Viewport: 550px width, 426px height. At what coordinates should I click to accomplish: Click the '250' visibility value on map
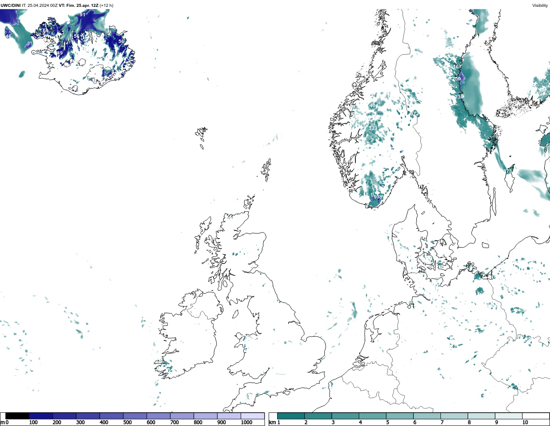click(457, 79)
